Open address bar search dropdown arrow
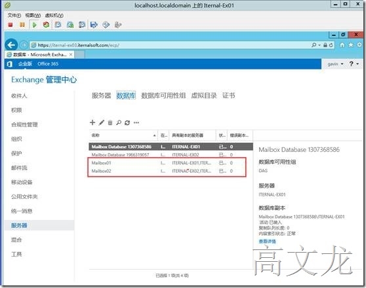The image size is (366, 288). 319,45
